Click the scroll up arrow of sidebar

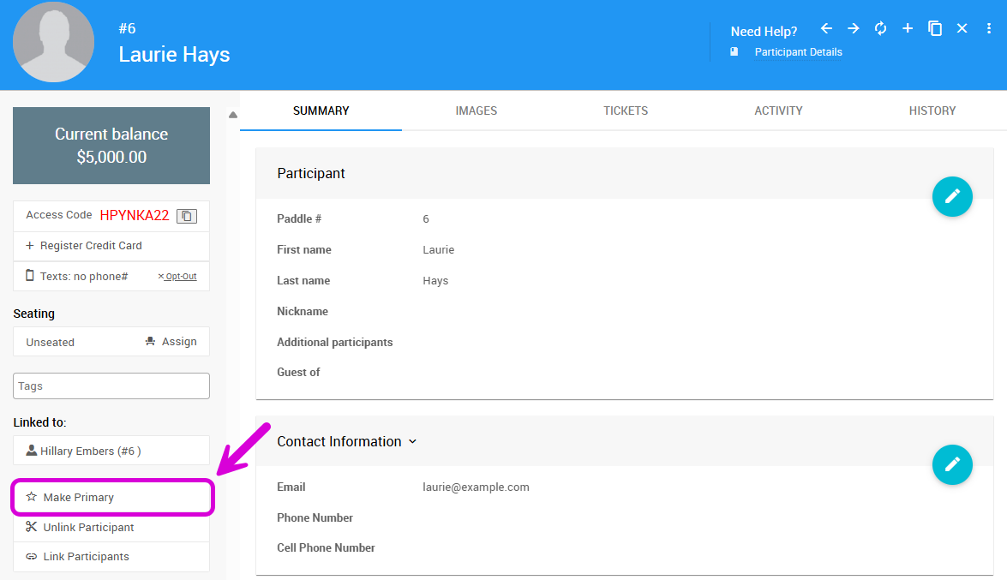232,115
